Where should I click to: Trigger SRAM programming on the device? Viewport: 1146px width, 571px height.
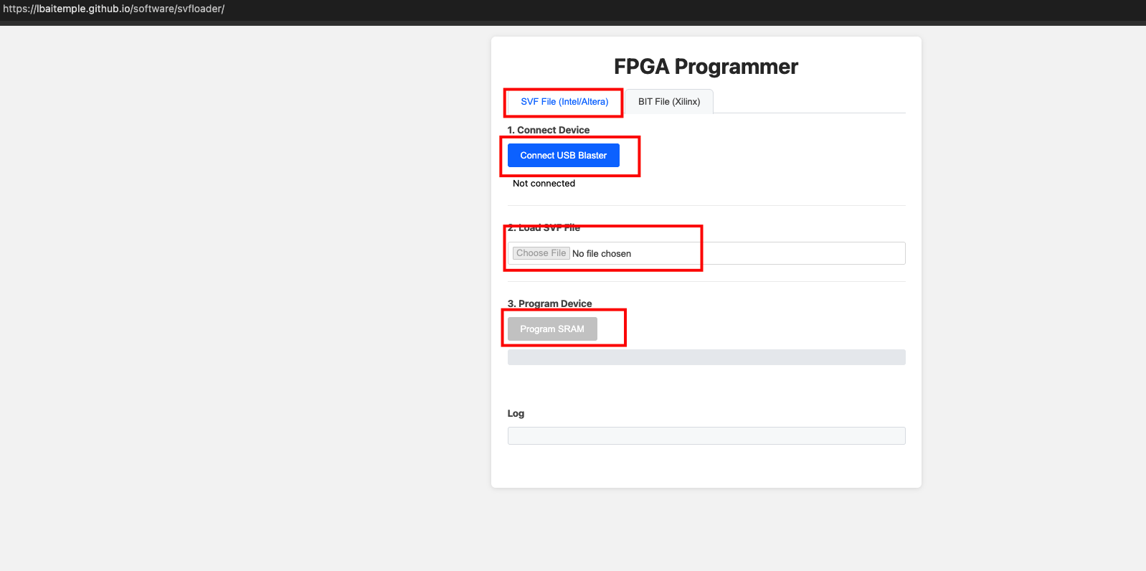pyautogui.click(x=551, y=329)
